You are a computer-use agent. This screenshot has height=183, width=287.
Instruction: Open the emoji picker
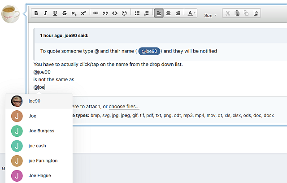[x=124, y=13]
